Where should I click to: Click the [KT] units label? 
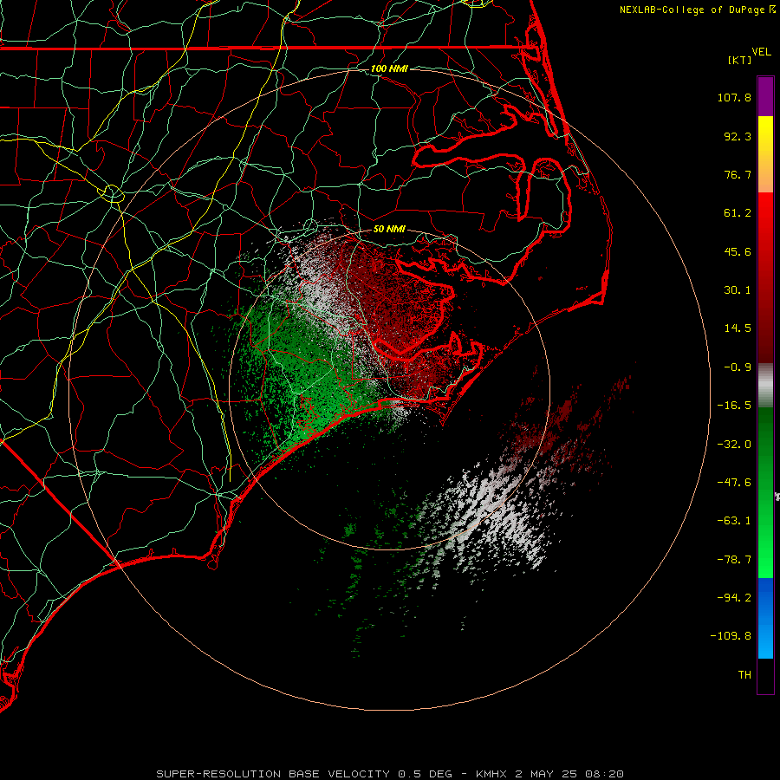click(x=739, y=60)
